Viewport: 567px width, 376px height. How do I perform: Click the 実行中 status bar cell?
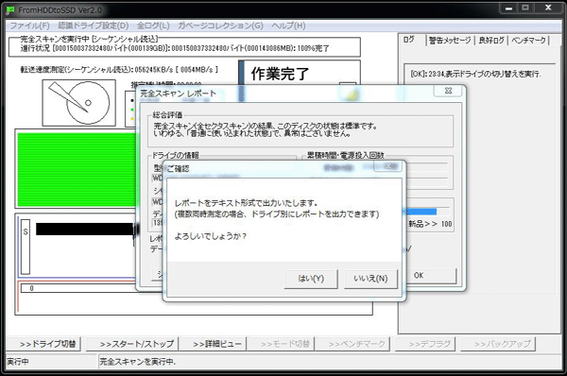(52, 362)
